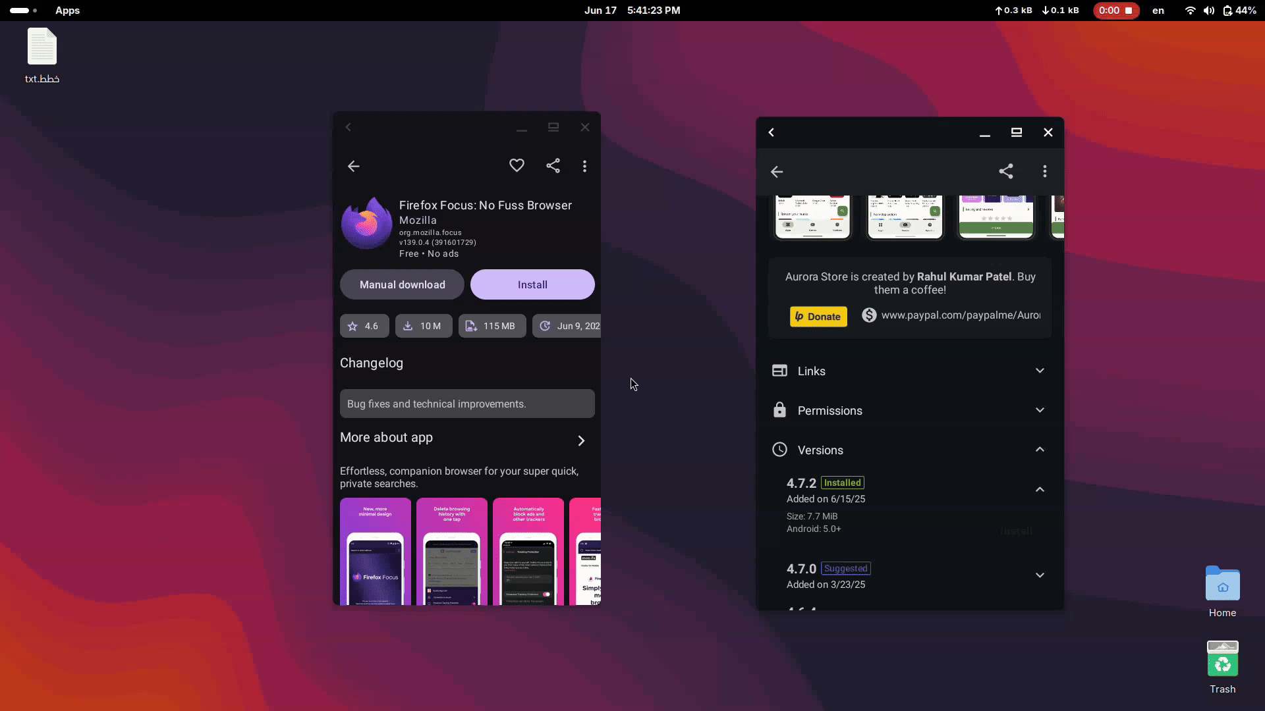Open third Aurora Store screenshot with green button
Viewport: 1265px width, 711px height.
coord(996,217)
